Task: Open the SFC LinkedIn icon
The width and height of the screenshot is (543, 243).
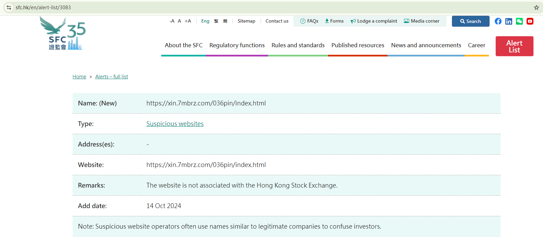Action: coord(509,21)
